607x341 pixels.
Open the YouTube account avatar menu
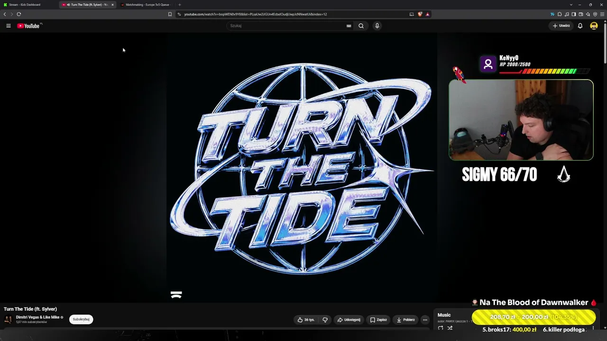pos(594,26)
